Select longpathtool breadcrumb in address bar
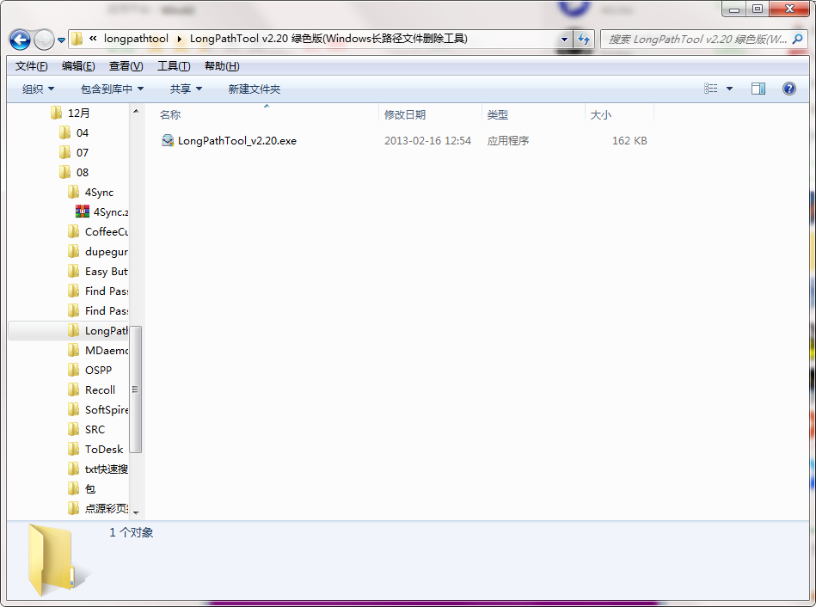Screen dimensions: 816x607 tap(136, 39)
